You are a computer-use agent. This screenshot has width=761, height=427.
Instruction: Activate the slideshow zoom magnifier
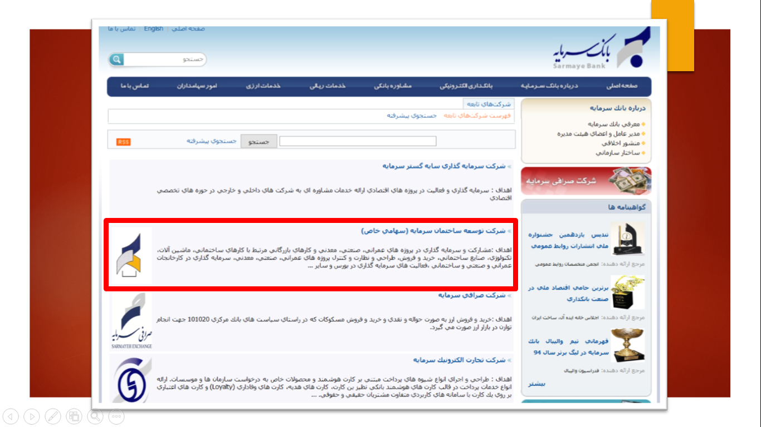tap(95, 416)
